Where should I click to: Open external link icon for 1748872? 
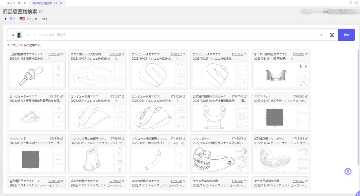point(245,139)
